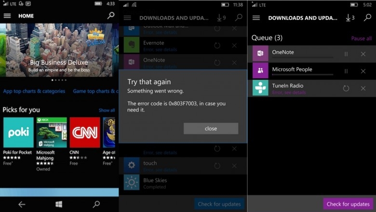Cancel Outlook Mail download
This screenshot has height=212, width=376.
[234, 28]
